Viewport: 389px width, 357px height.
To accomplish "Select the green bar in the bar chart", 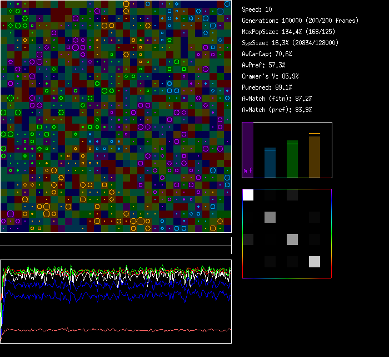I will point(292,159).
